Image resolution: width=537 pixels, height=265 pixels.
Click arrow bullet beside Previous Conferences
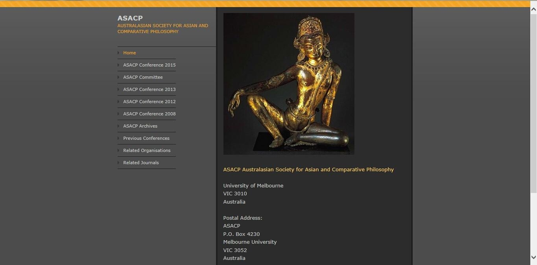(x=118, y=138)
